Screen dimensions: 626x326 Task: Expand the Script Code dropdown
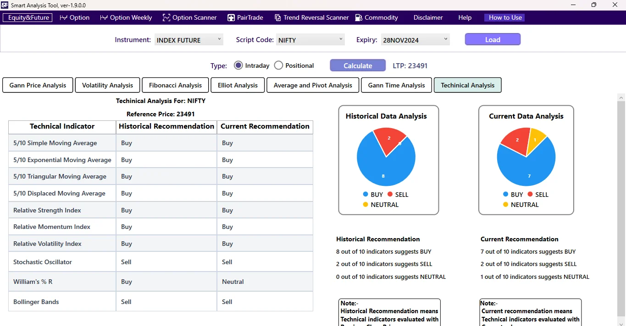pos(341,39)
